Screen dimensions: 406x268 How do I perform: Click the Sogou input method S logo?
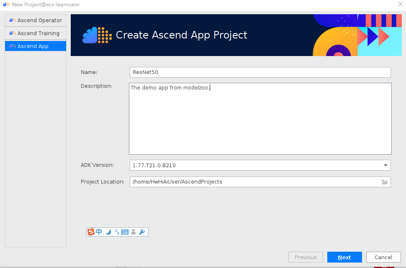(x=91, y=232)
